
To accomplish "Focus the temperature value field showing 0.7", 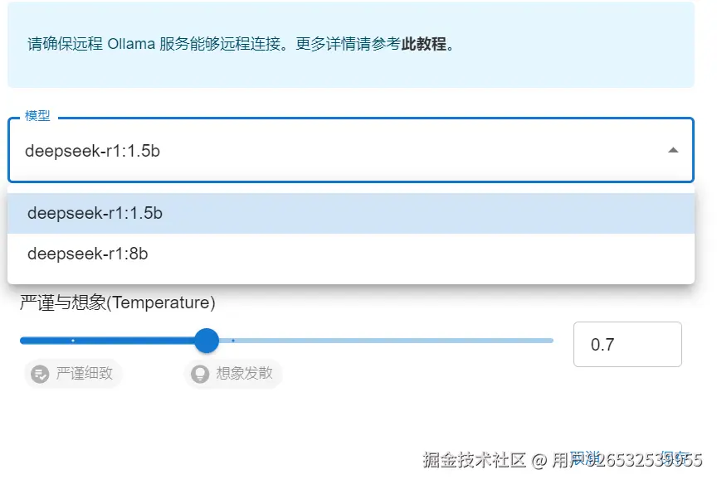I will (x=627, y=344).
